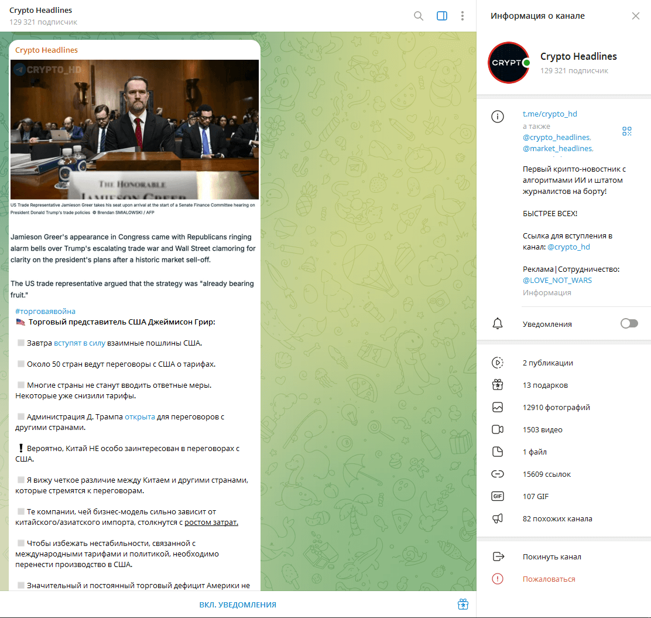
Task: Open the link icon next to 15609 ссылок
Action: click(x=498, y=474)
